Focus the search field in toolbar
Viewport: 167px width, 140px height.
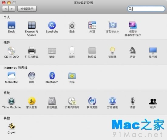pos(146,9)
